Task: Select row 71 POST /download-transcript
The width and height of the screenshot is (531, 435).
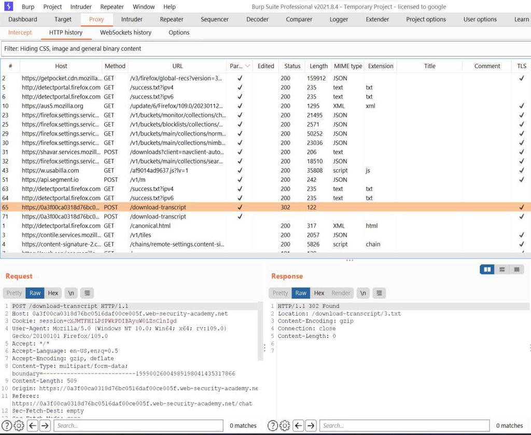Action: tap(265, 216)
